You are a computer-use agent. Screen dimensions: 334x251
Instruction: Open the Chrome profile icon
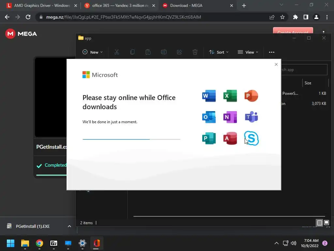point(316,17)
